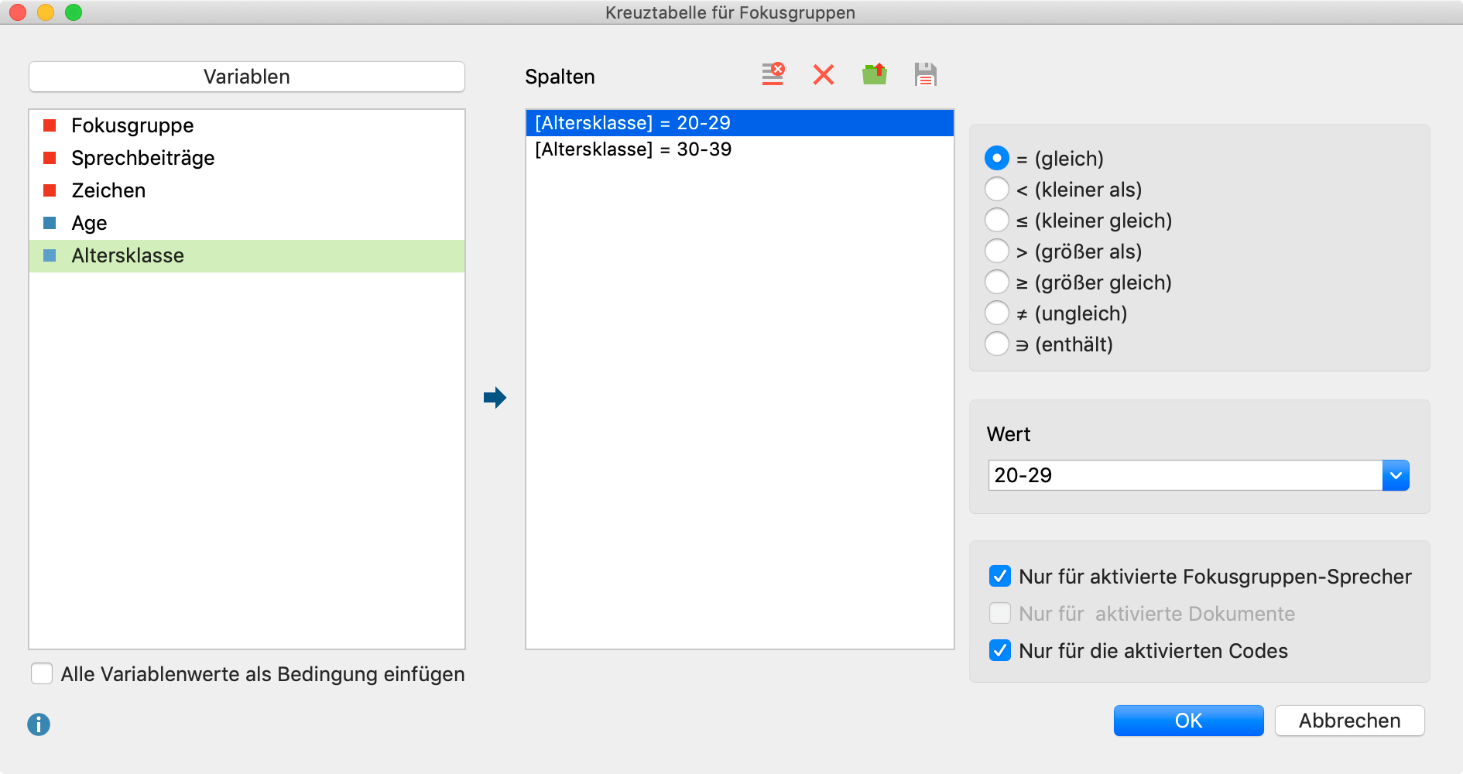Select the > (größer als) operator

[997, 251]
